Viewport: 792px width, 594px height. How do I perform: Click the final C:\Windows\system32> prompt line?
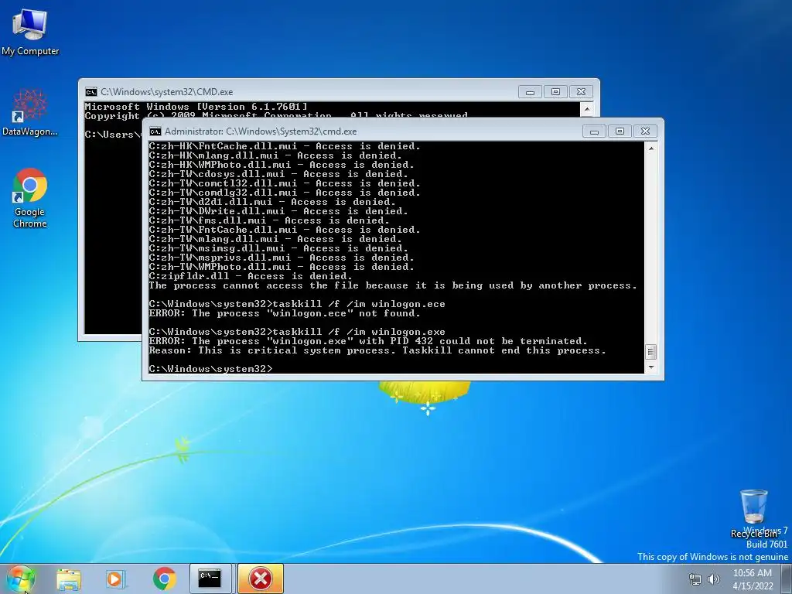click(210, 369)
